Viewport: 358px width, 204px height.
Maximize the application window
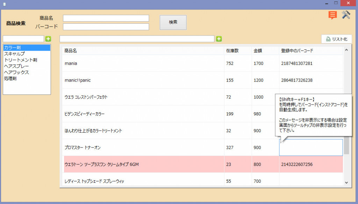point(336,3)
